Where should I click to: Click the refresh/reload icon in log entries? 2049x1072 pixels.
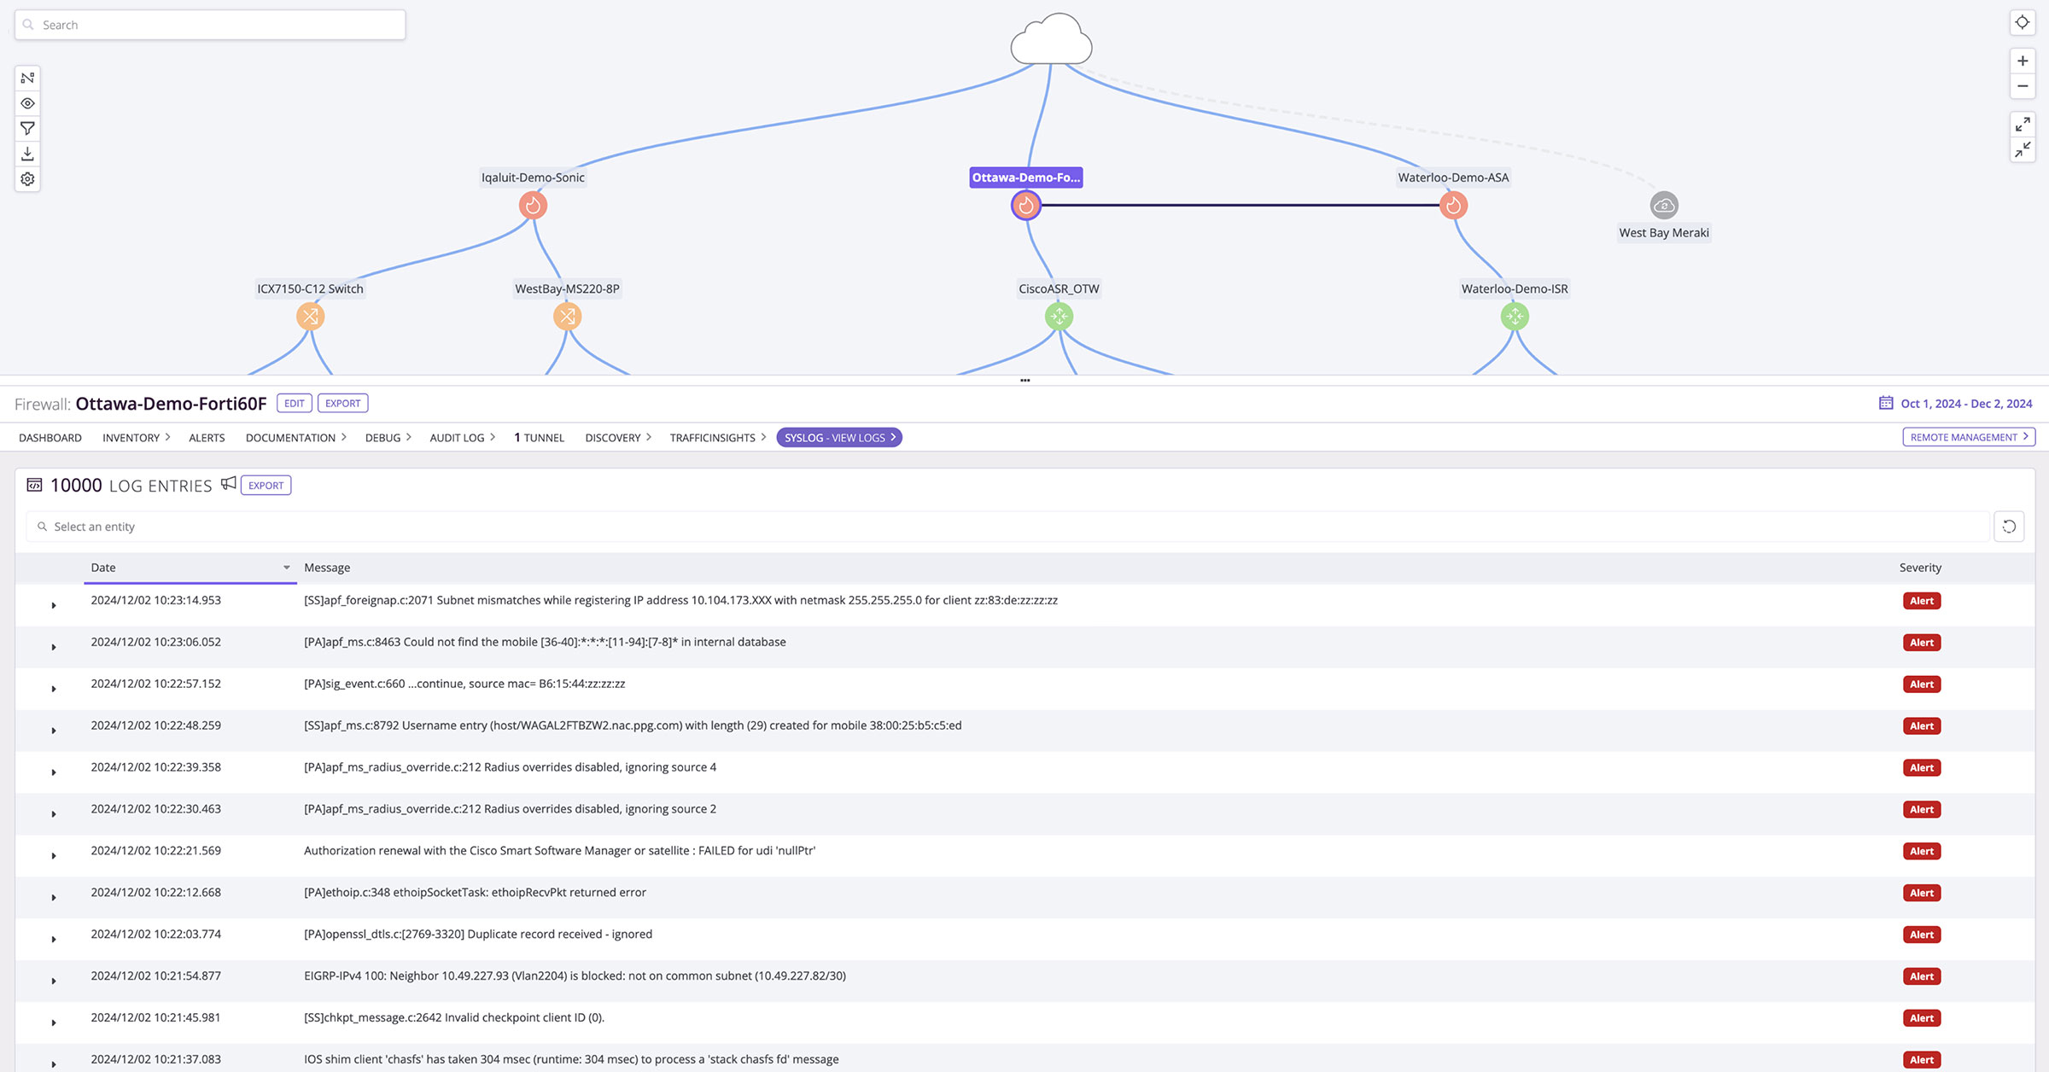(x=2010, y=526)
